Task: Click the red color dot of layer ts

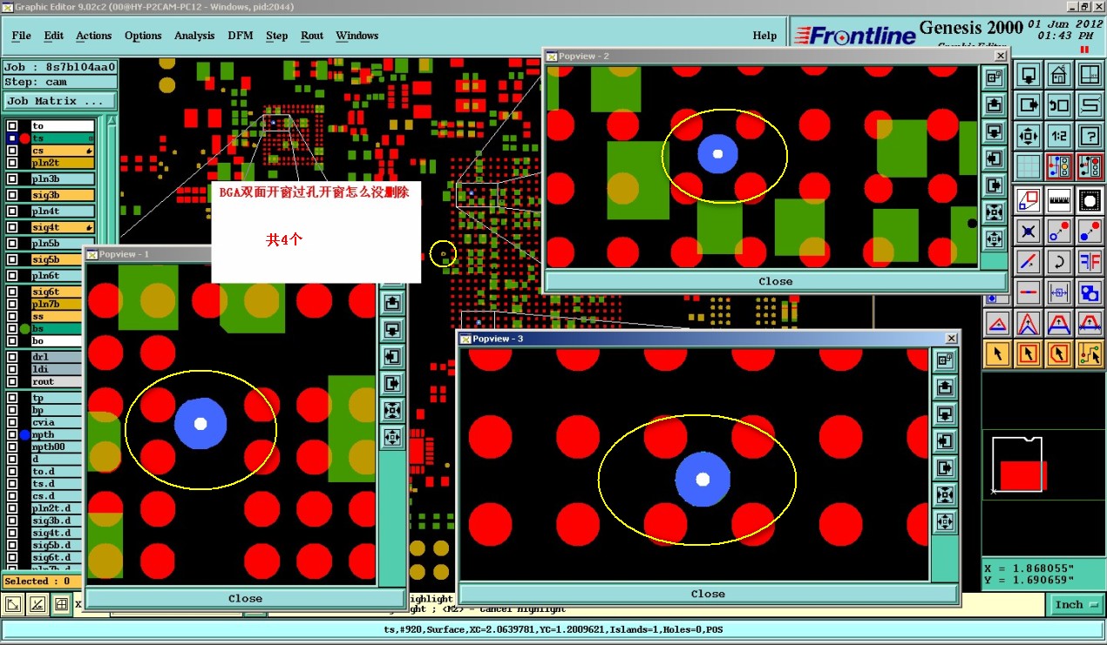Action: [24, 138]
